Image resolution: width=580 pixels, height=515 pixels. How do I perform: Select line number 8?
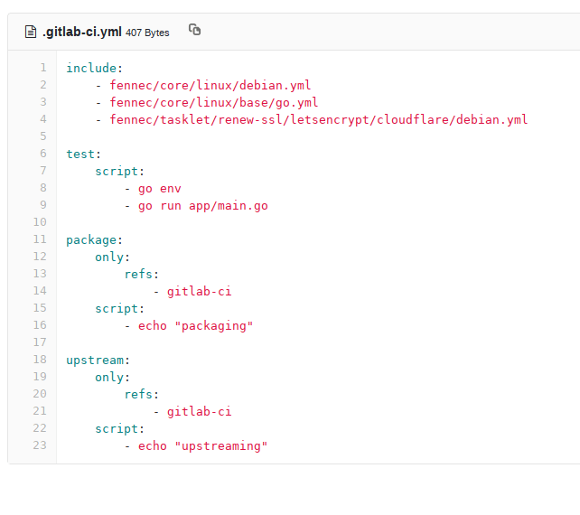click(x=43, y=188)
